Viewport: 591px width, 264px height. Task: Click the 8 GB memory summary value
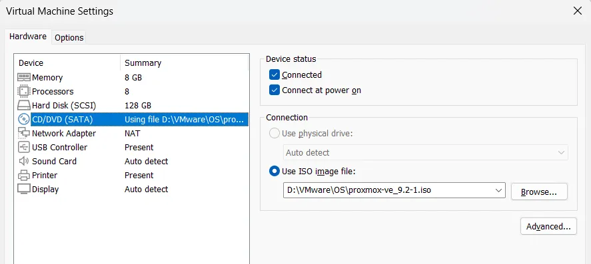[133, 77]
